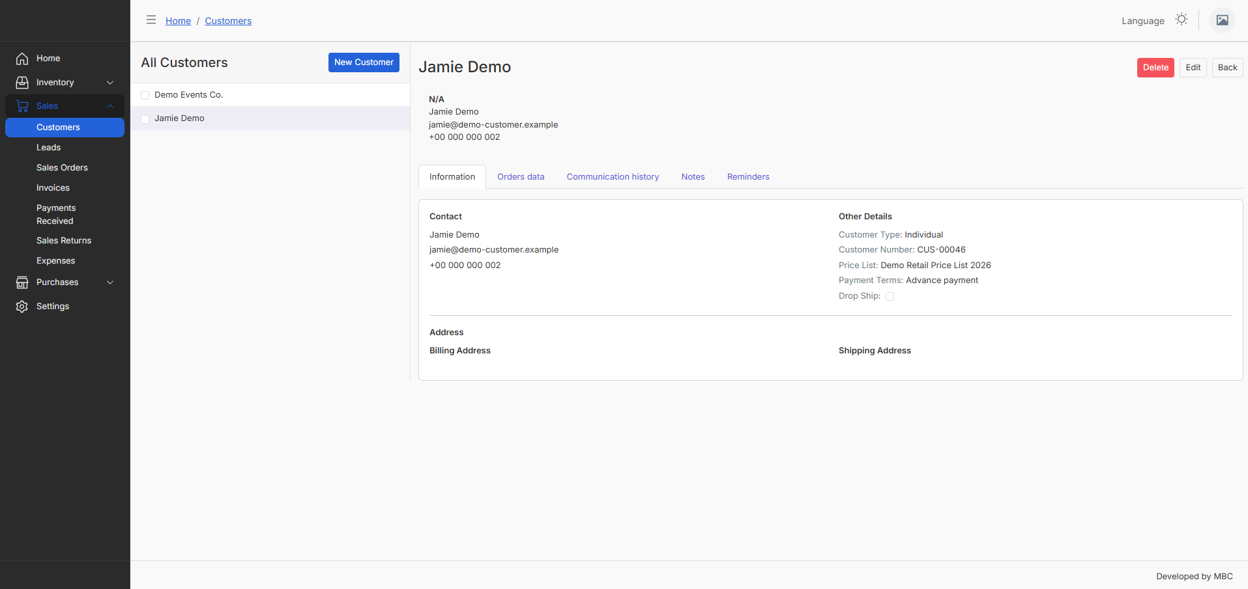
Task: Click the contact email jamie@demo-customer.example in Contact section
Action: [494, 250]
